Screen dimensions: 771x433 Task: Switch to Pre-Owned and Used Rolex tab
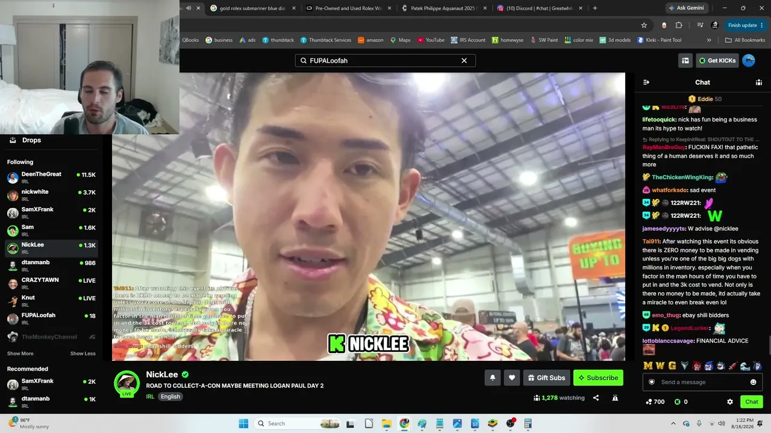pos(349,8)
